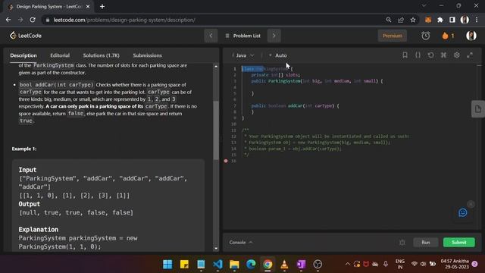
Task: Click the scroll down arrow of description
Action: click(x=216, y=248)
